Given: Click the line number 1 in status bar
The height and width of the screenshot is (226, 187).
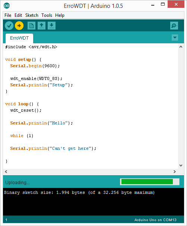Looking at the screenshot, I should tap(6, 220).
